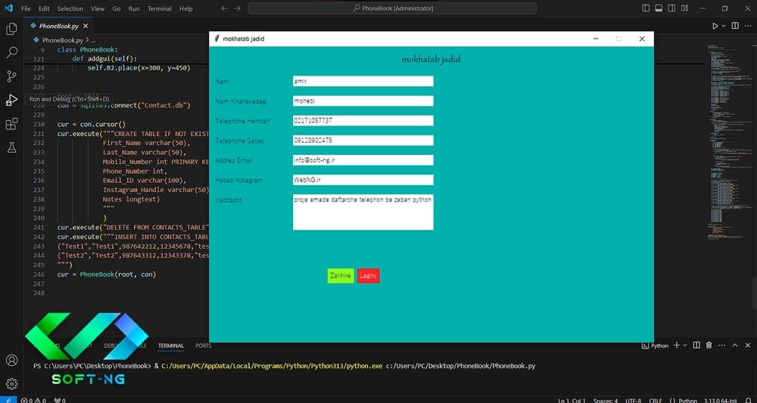Viewport: 757px width, 403px height.
Task: Close the mokhatab jadid window
Action: pyautogui.click(x=642, y=39)
